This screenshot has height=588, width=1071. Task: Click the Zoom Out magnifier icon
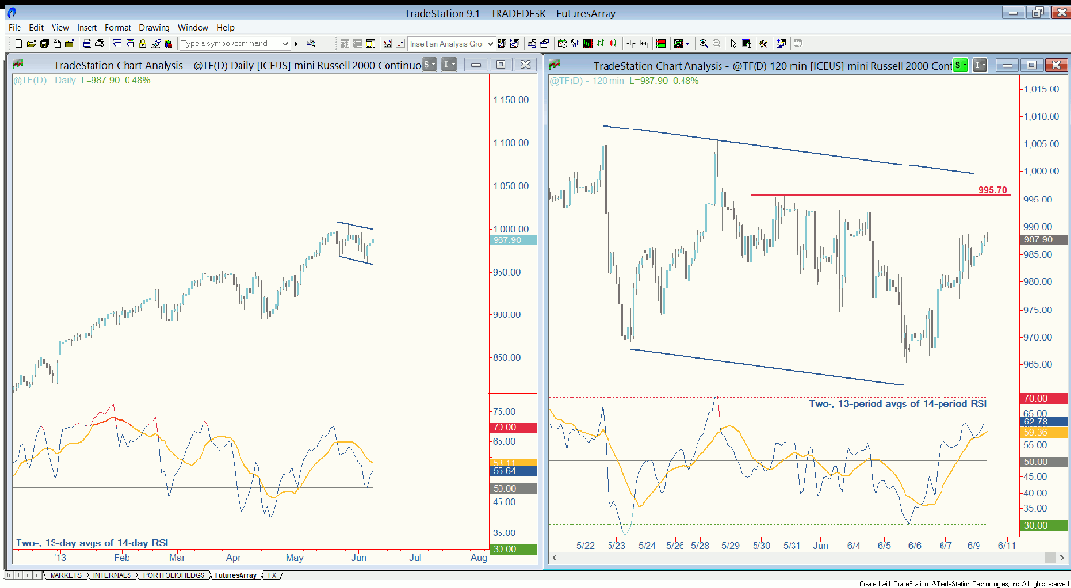[718, 44]
